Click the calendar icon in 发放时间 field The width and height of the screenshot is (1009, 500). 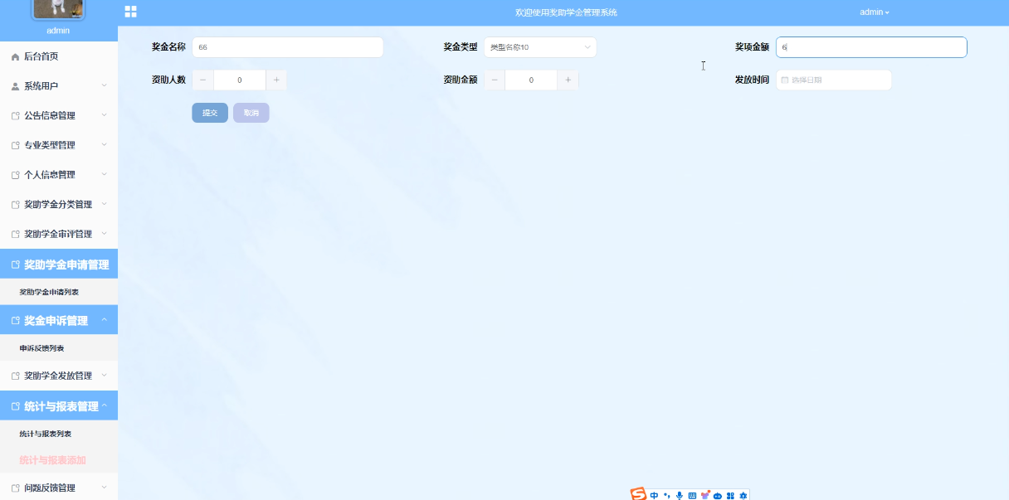[785, 80]
